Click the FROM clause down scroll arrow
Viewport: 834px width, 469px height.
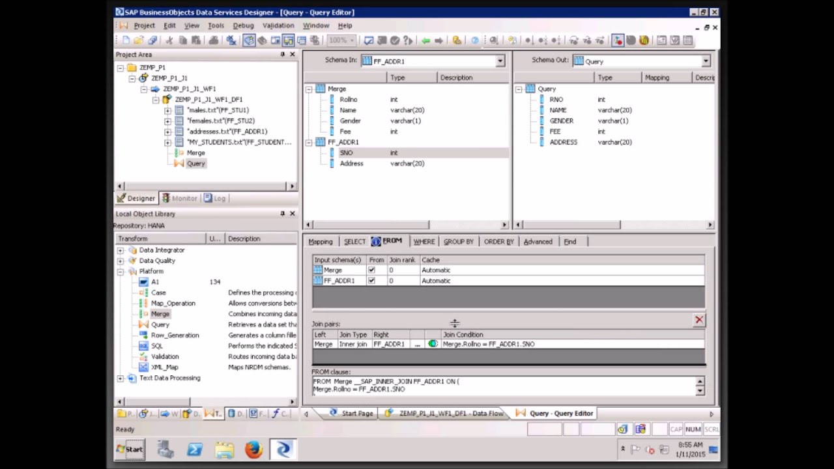click(x=700, y=391)
